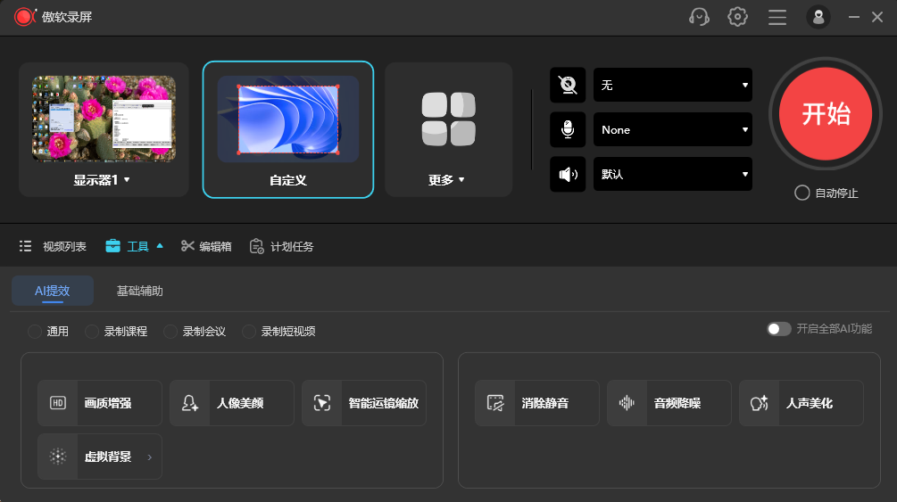This screenshot has height=502, width=897.
Task: Open the 视频列表 section
Action: [53, 246]
